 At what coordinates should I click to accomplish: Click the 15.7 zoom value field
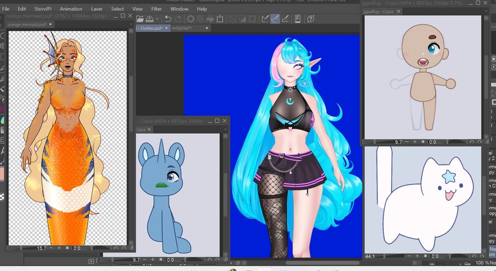click(41, 248)
